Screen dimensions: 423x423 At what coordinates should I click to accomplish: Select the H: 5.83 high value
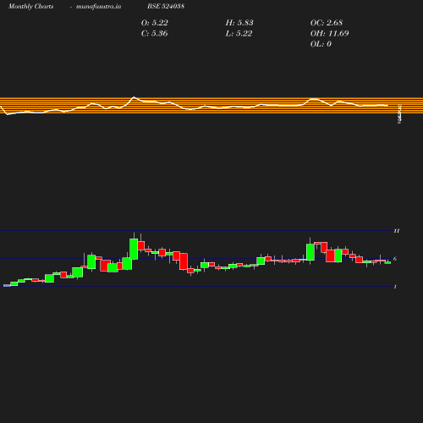point(239,23)
